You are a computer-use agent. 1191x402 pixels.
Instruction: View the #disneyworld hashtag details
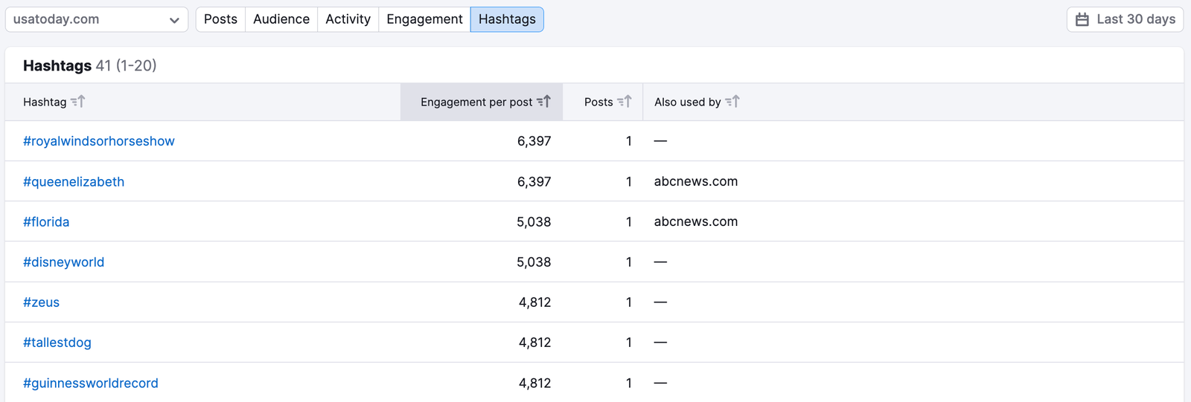pyautogui.click(x=64, y=262)
